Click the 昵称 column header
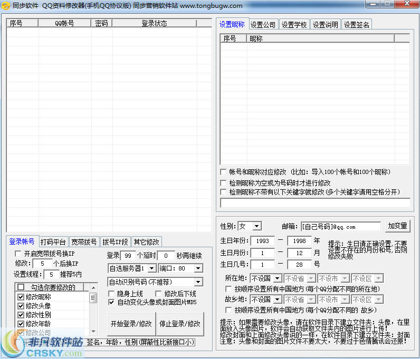This screenshot has width=420, height=359. [x=320, y=38]
